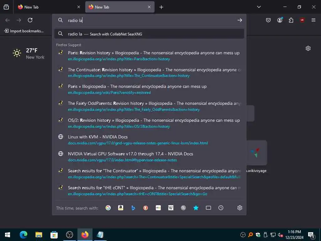The width and height of the screenshot is (321, 241).
Task: Open Firefox account menu
Action: [x=280, y=20]
